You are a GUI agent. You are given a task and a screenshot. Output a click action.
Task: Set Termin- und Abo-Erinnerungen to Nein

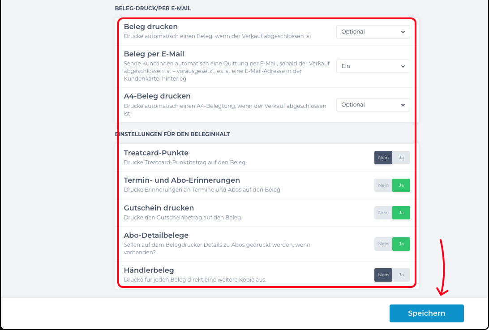coord(383,185)
